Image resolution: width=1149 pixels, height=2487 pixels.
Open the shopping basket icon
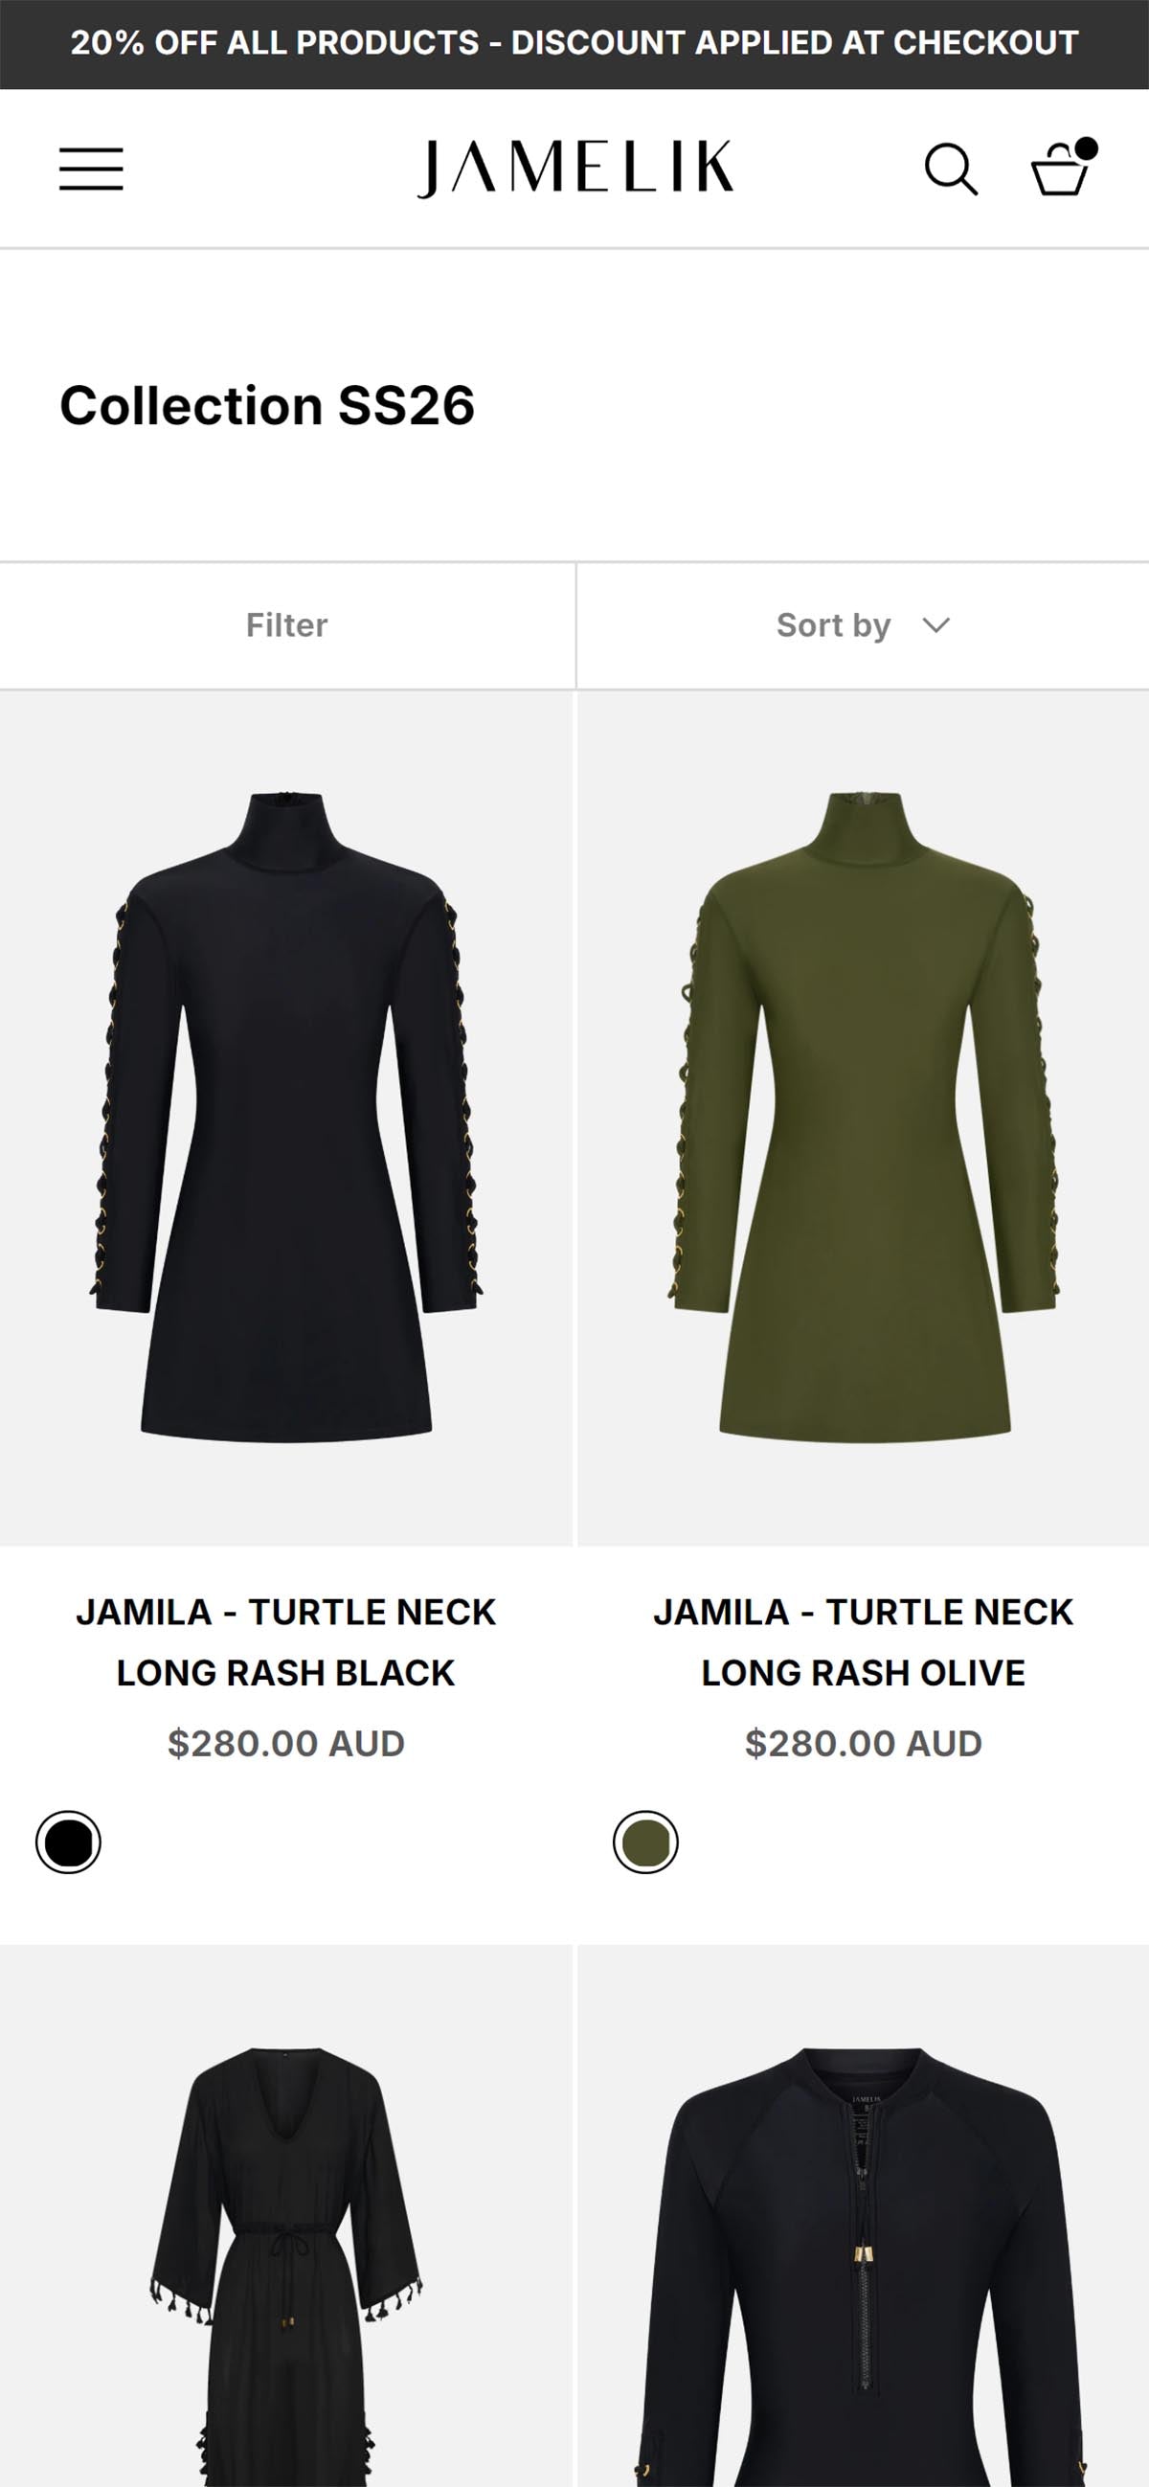point(1060,169)
